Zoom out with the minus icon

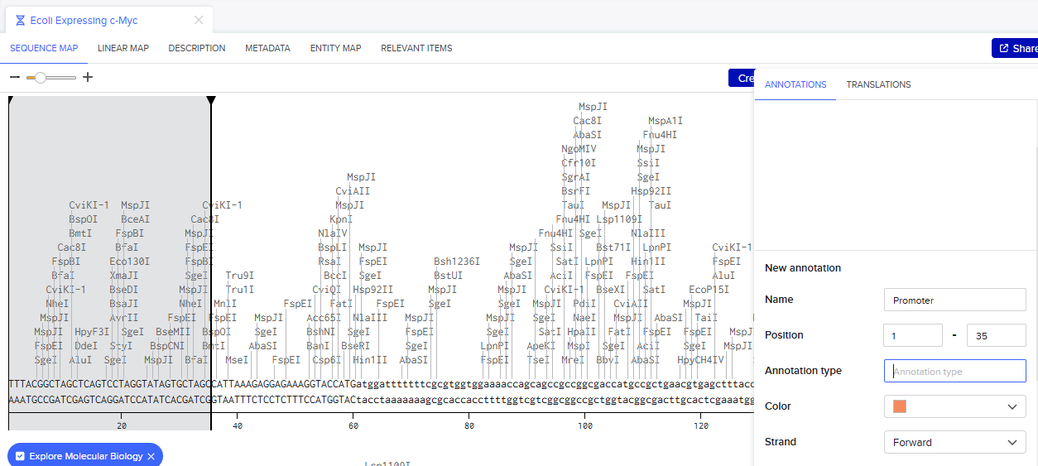(x=15, y=78)
